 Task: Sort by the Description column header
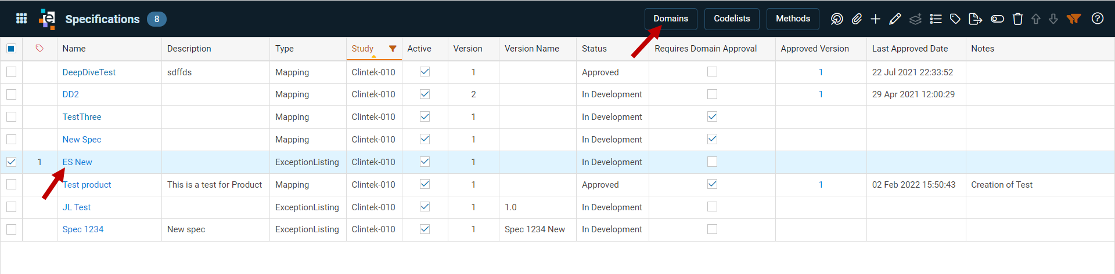[189, 49]
